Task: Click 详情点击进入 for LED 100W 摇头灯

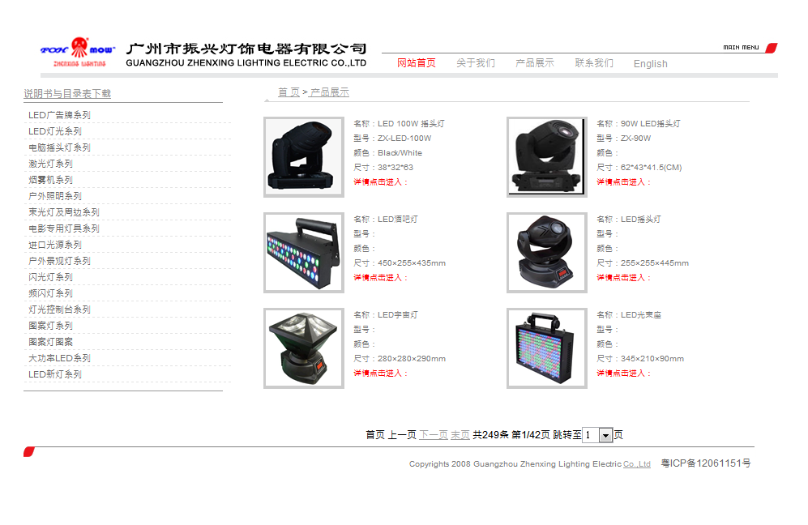Action: point(380,181)
